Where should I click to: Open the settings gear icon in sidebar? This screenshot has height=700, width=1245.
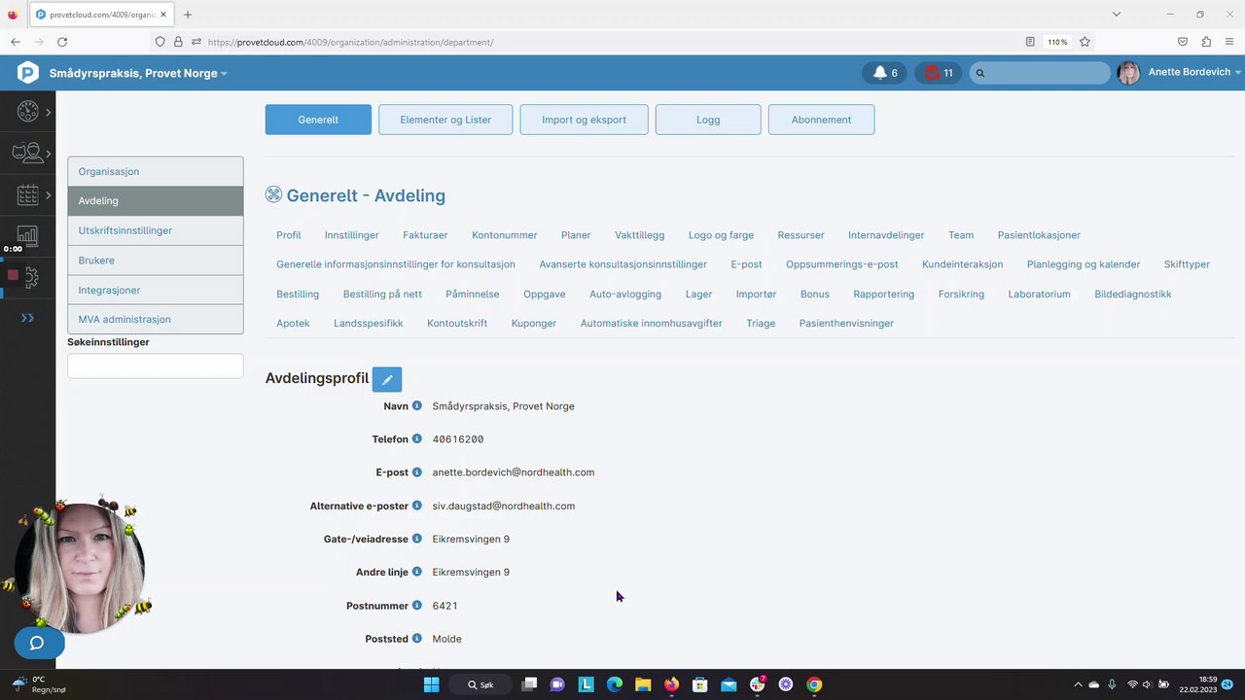pyautogui.click(x=31, y=277)
